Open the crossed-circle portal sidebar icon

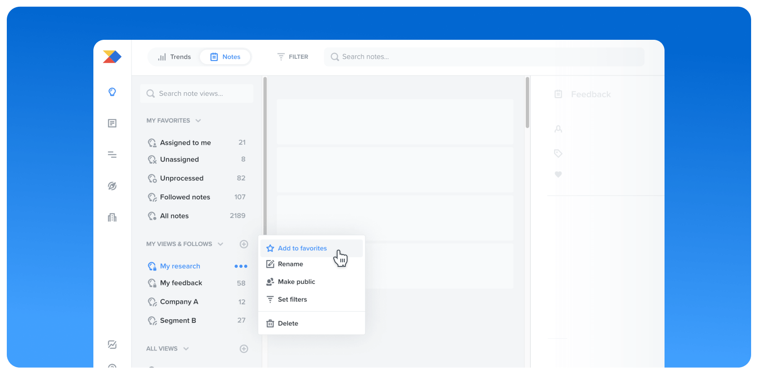(112, 186)
